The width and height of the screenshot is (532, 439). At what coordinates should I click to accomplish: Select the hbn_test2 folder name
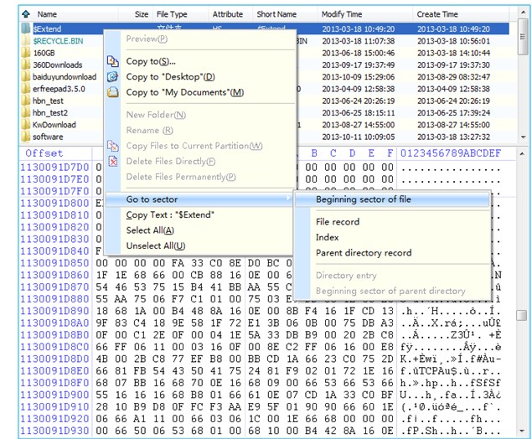click(x=50, y=112)
